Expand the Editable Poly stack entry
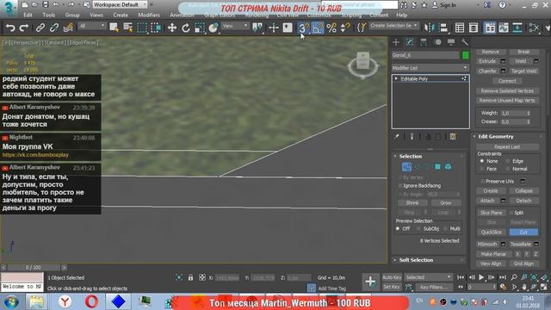This screenshot has height=310, width=551. tap(396, 78)
